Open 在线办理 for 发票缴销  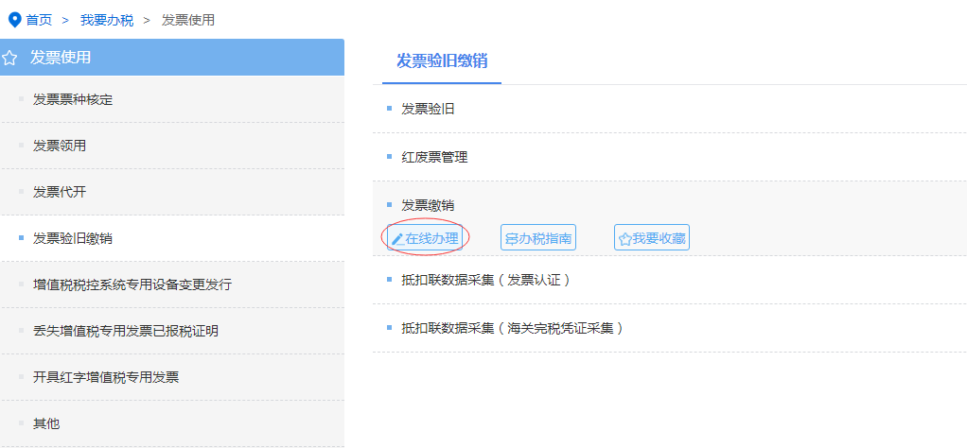[x=426, y=238]
